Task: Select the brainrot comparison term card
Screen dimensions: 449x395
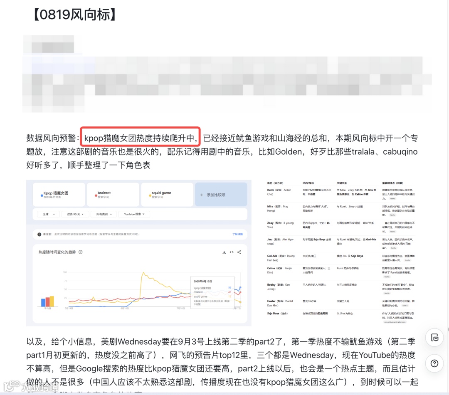Action: point(113,195)
